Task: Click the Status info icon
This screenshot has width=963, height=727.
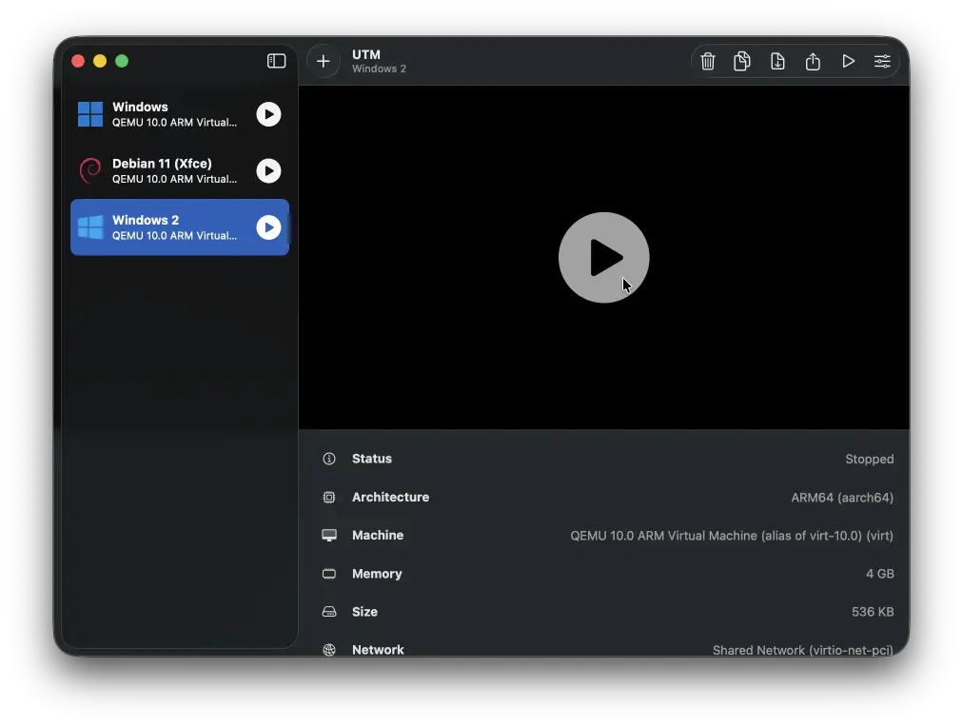Action: point(329,459)
